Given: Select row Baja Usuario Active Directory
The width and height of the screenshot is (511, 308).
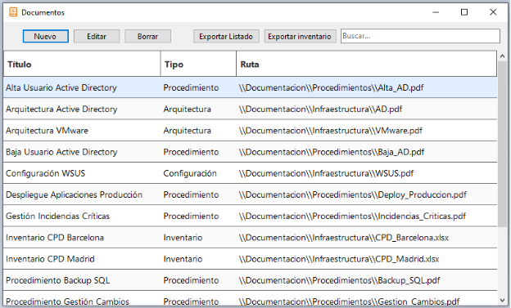Looking at the screenshot, I should click(251, 152).
